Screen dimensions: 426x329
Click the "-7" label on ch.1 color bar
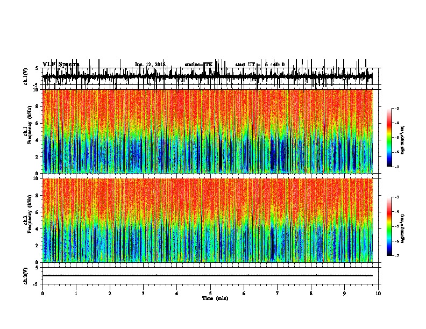tap(397, 167)
